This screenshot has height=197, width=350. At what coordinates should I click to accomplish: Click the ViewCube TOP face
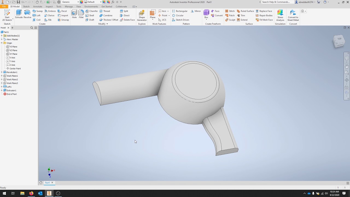tap(339, 39)
